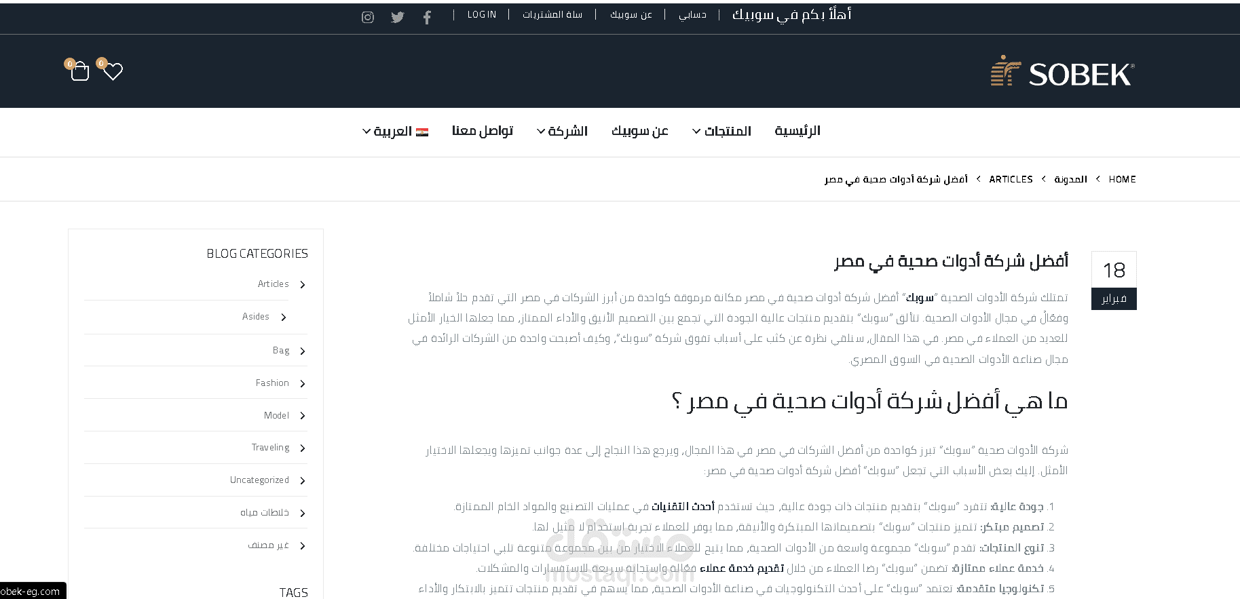Screen dimensions: 1240x599
Task: Open عن سوبيك link in top bar
Action: pyautogui.click(x=631, y=14)
